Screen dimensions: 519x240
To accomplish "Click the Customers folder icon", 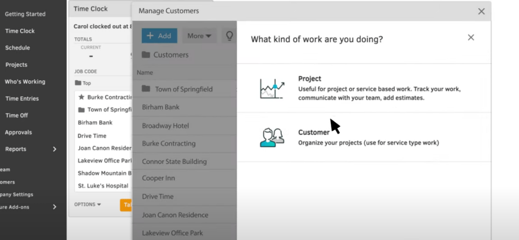I will pos(145,55).
